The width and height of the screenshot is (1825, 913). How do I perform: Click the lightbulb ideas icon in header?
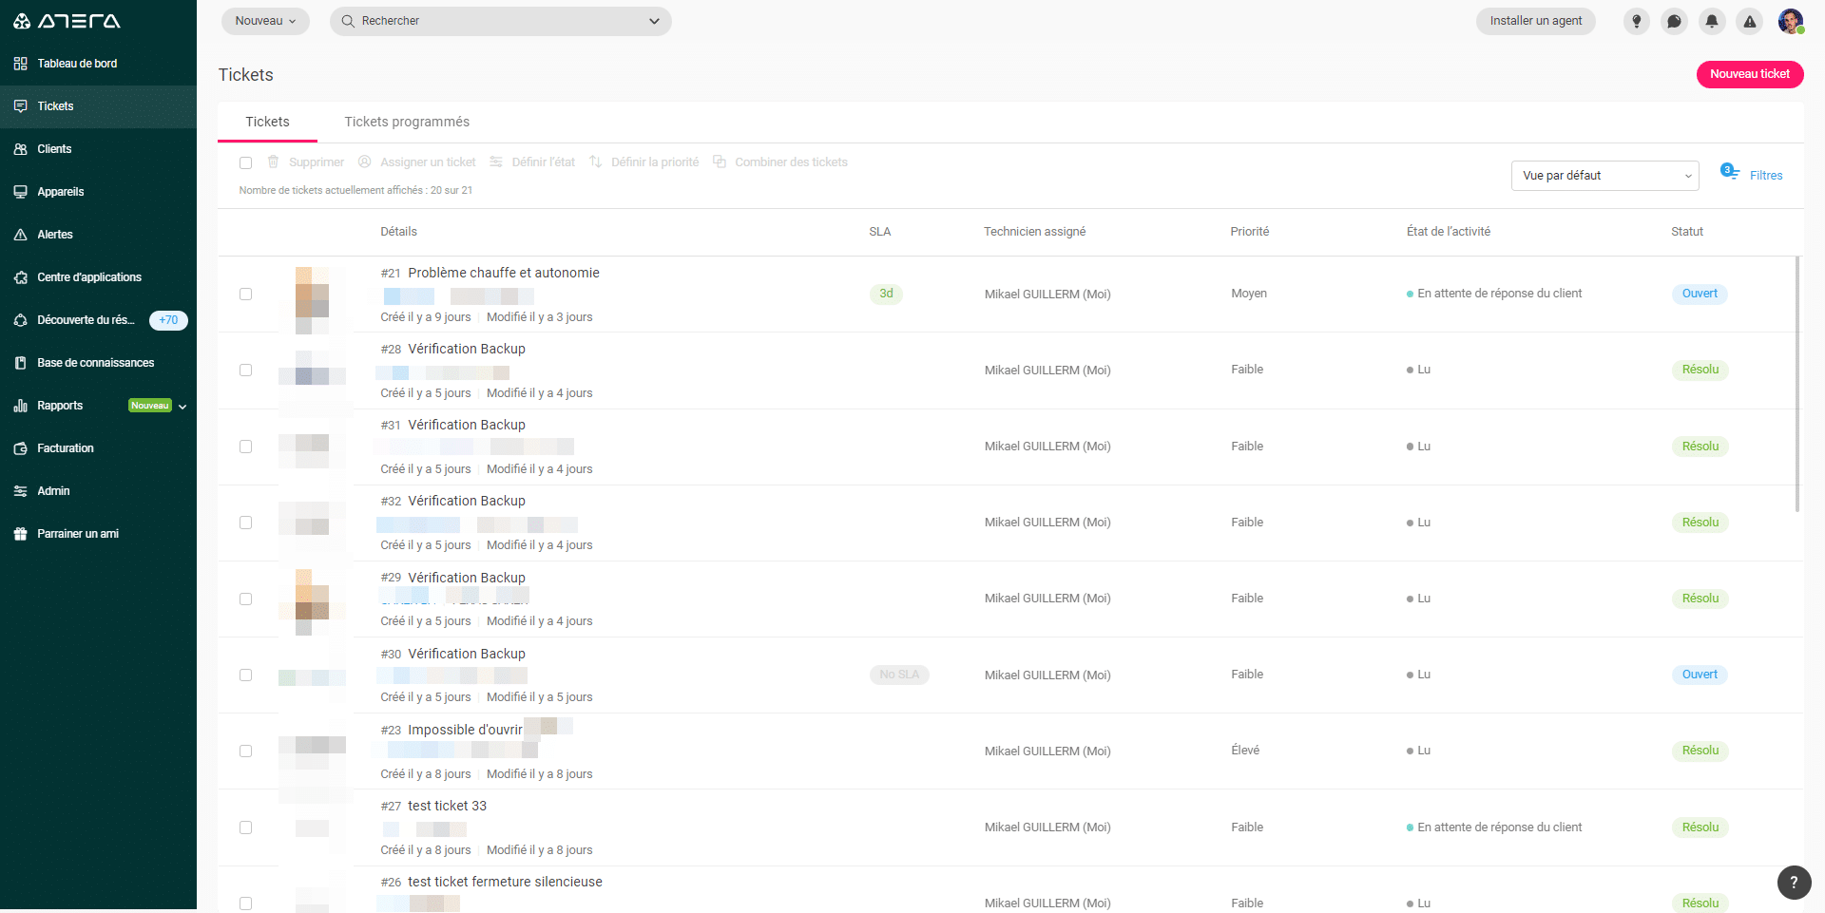[x=1636, y=21]
